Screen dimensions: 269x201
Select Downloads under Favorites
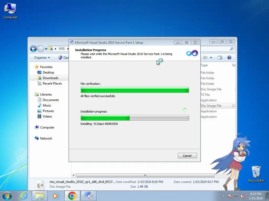click(x=50, y=78)
